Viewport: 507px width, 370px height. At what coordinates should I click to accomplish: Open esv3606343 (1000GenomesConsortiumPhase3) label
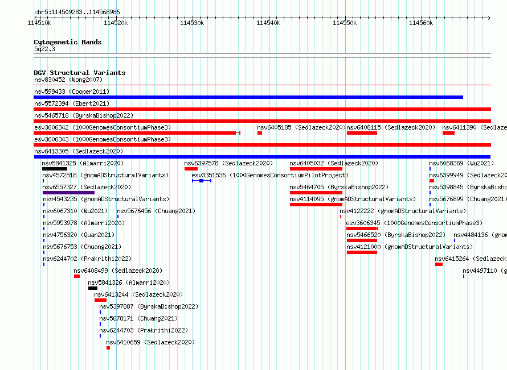(x=103, y=139)
